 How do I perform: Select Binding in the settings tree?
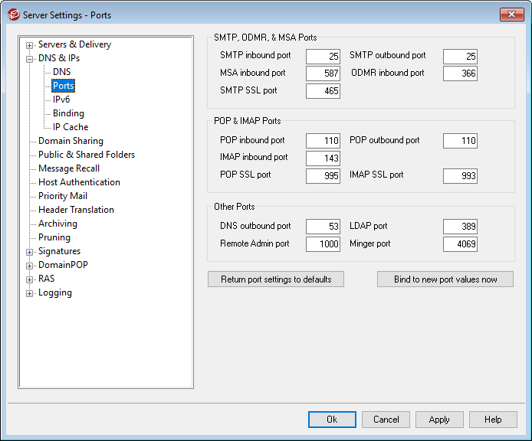pos(68,113)
